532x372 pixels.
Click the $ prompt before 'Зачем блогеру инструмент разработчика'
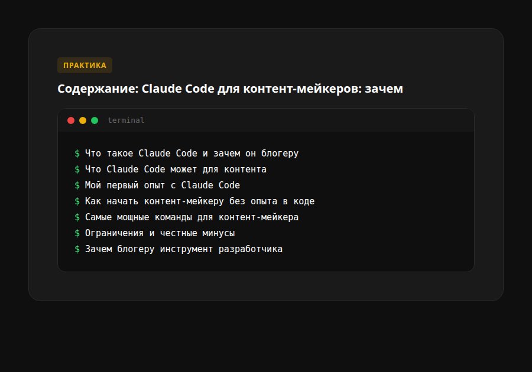pyautogui.click(x=77, y=249)
